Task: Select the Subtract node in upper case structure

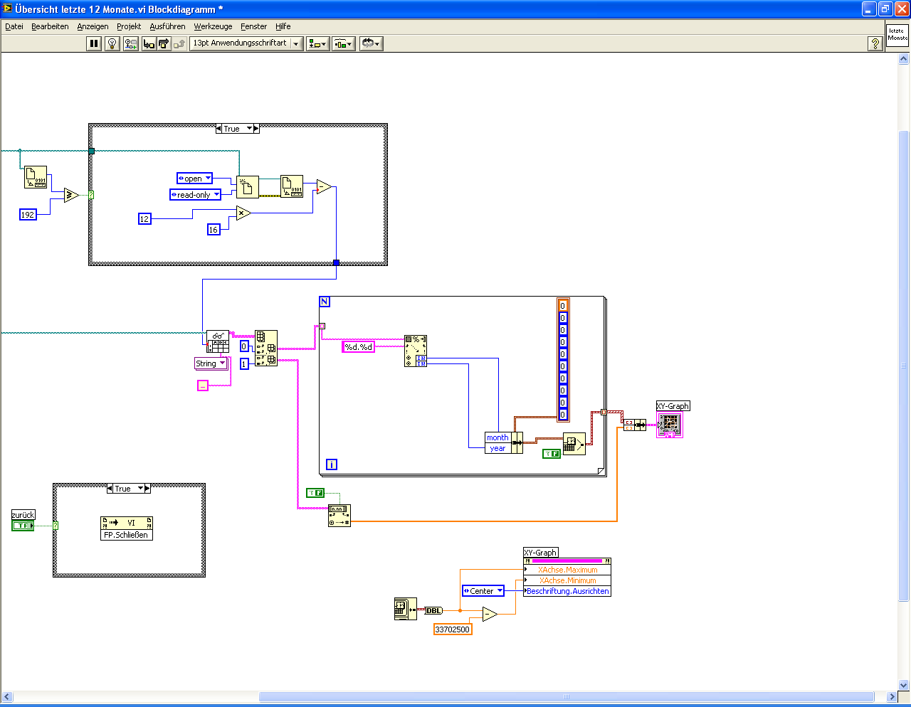Action: point(323,186)
